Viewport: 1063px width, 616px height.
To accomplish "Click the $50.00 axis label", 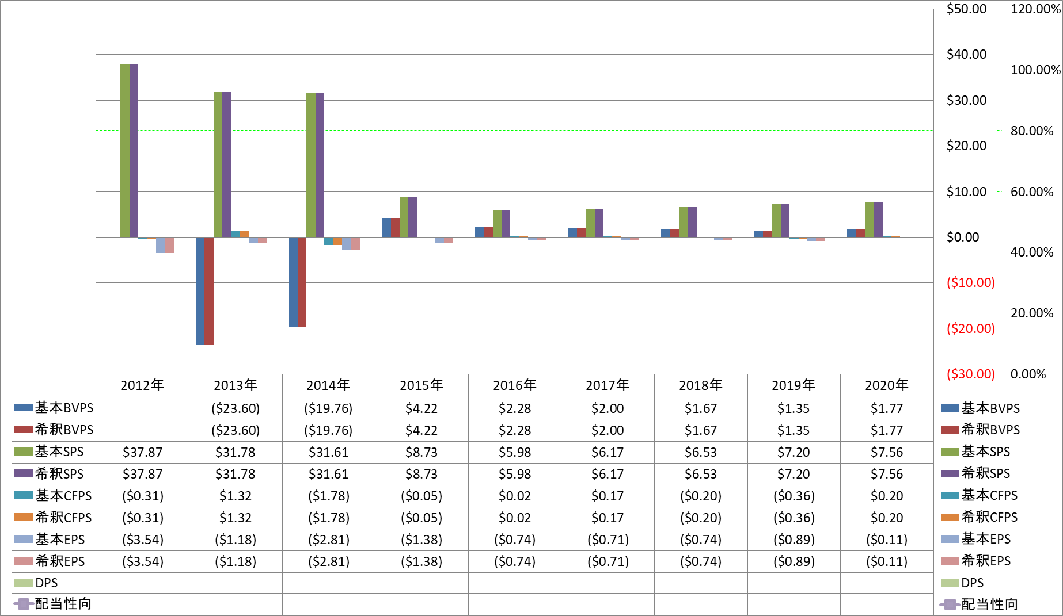I will tap(966, 9).
